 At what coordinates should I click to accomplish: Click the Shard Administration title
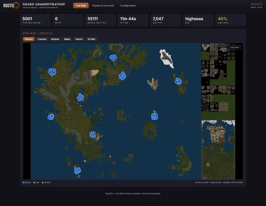(43, 4)
